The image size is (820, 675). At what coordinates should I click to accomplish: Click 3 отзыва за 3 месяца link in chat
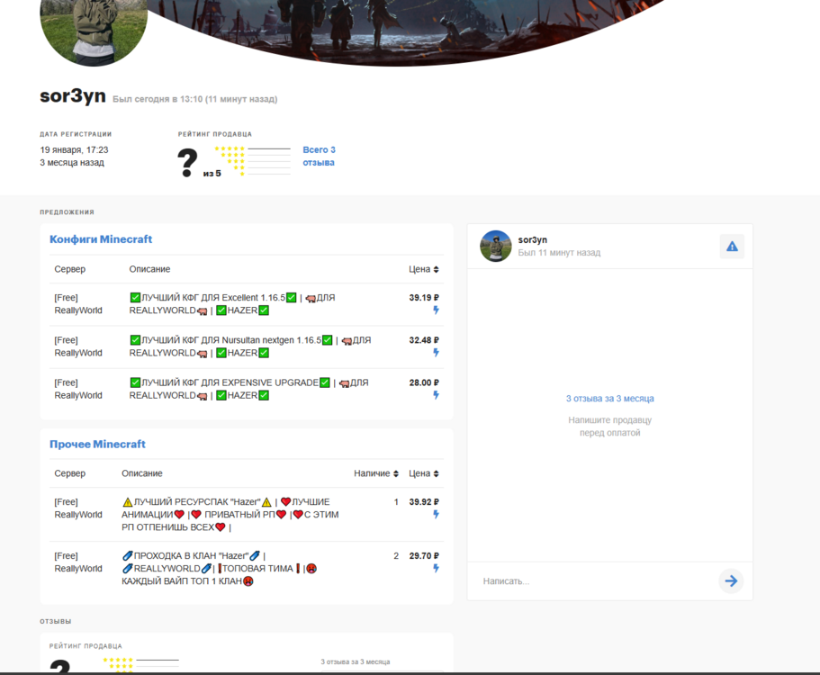point(609,399)
